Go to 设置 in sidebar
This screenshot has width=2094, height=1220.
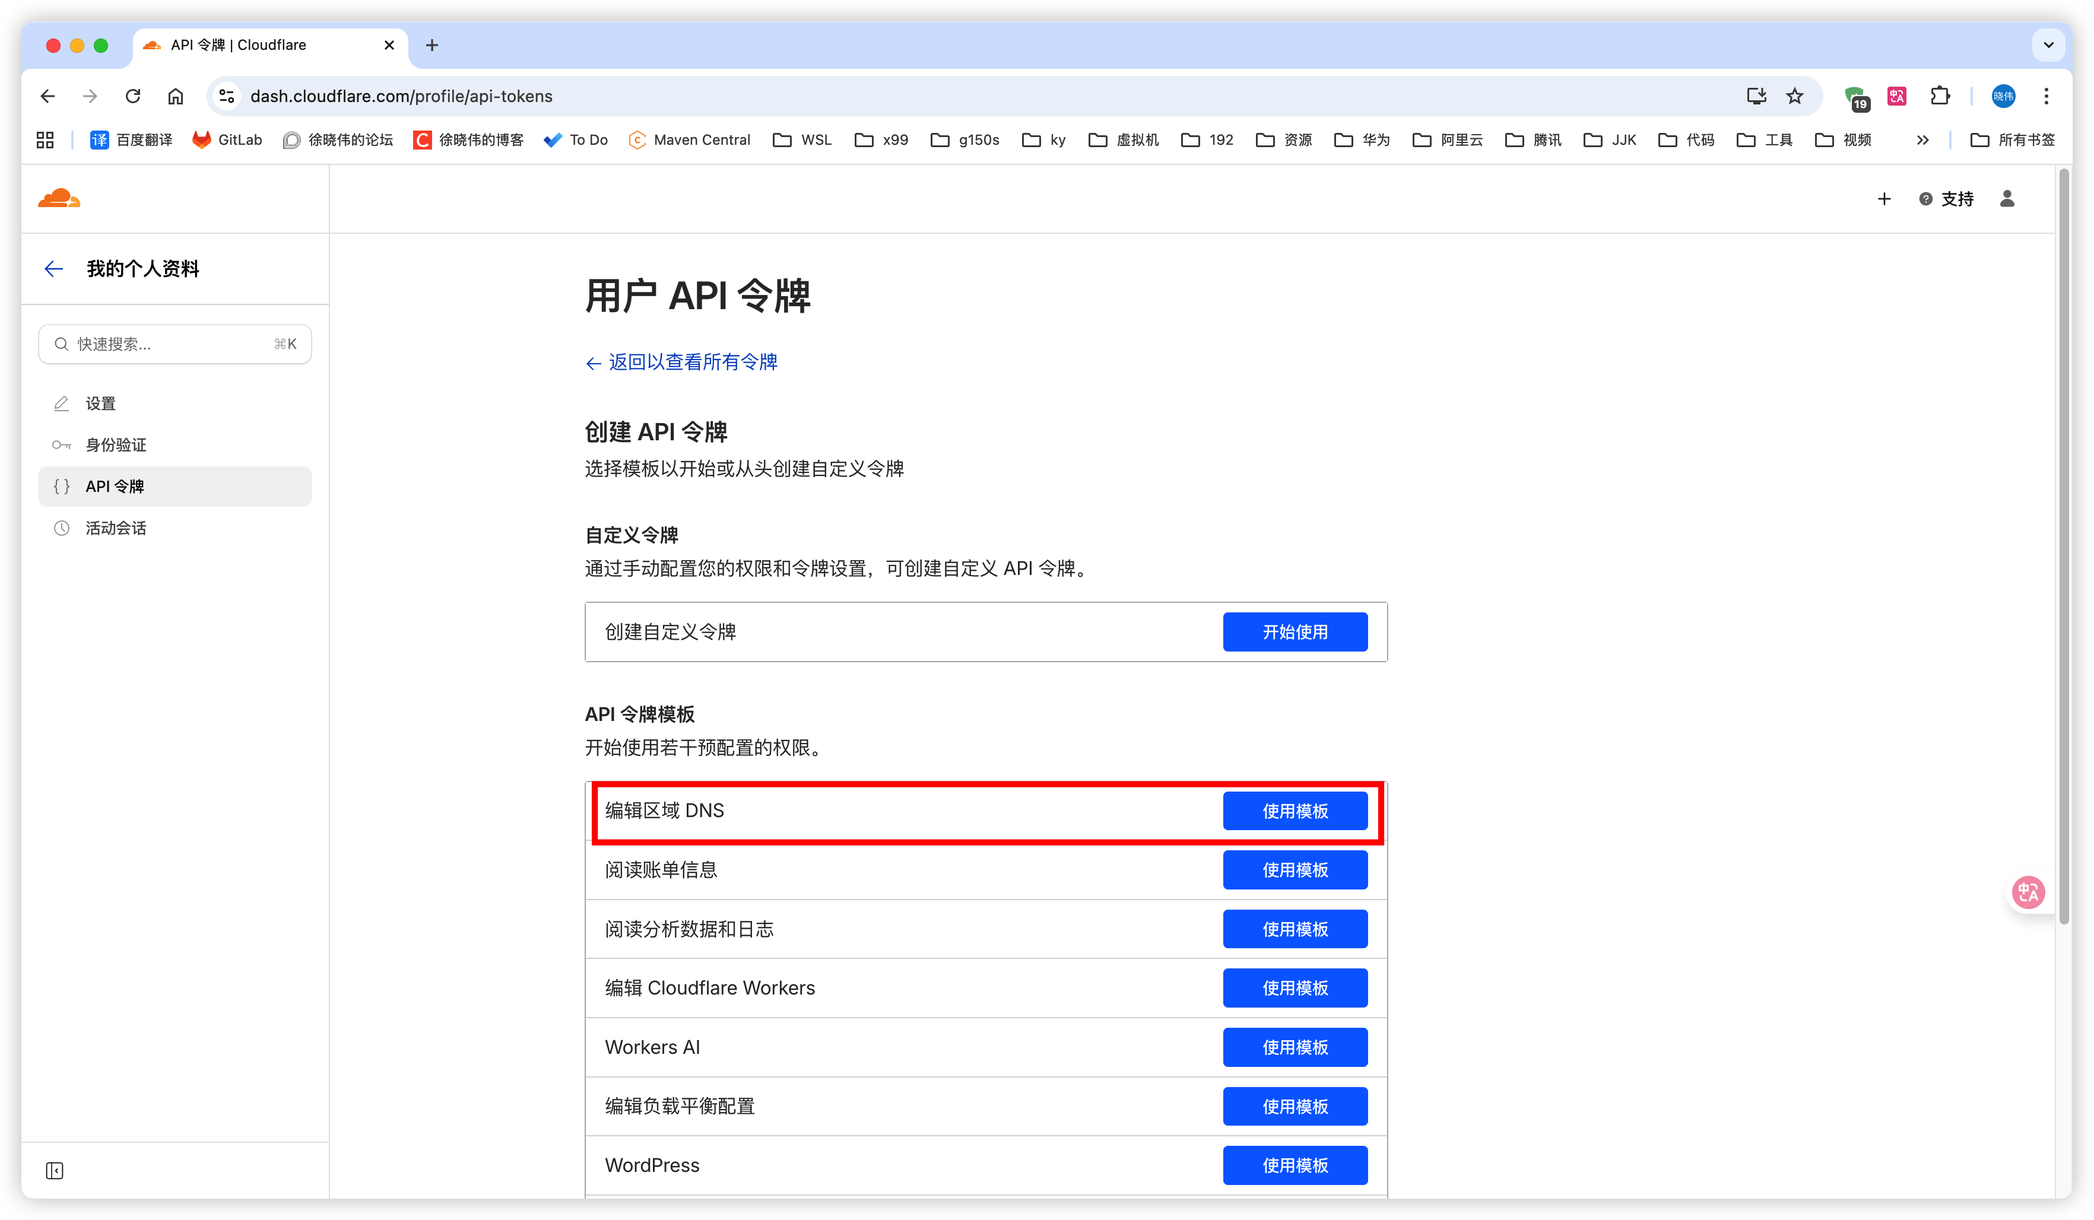100,404
